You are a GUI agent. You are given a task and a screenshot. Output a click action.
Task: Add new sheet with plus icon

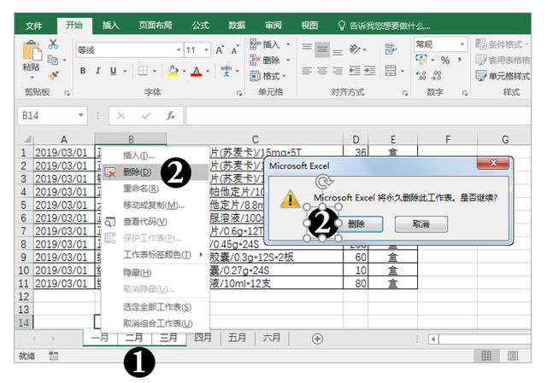317,339
